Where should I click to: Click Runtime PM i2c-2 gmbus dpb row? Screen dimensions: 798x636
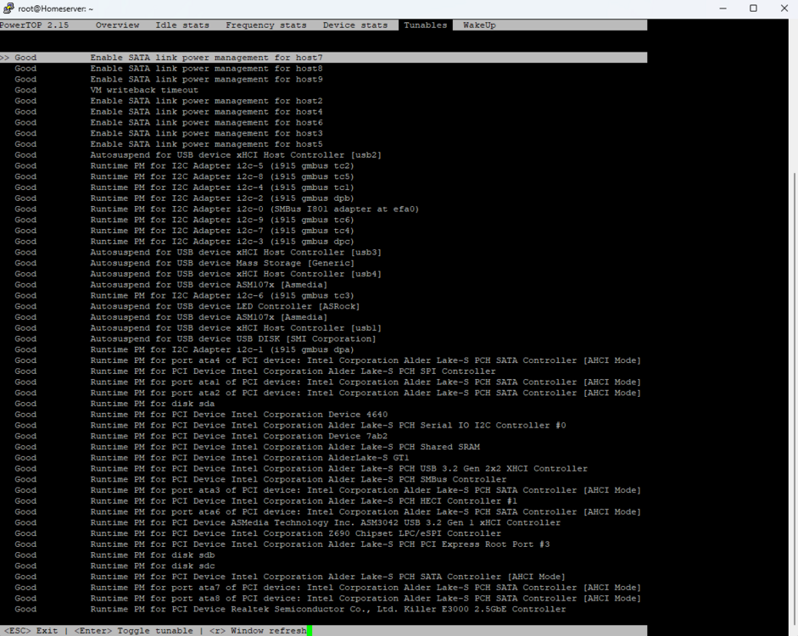tap(184, 198)
